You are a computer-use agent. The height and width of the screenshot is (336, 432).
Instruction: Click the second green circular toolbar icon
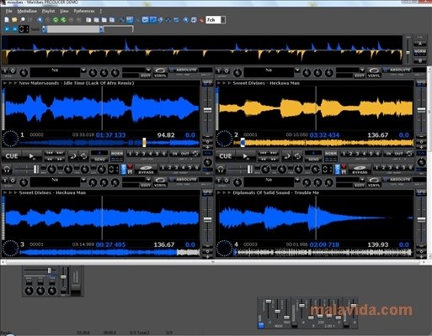(63, 19)
